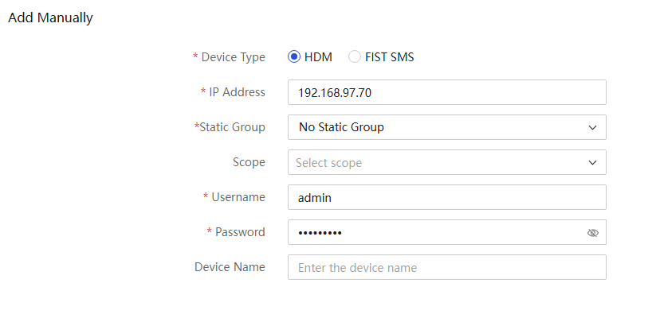Viewport: 660px width, 318px height.
Task: Click the Scope field label
Action: click(249, 162)
